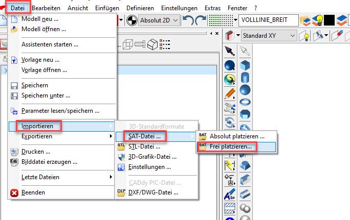The height and width of the screenshot is (220, 350).
Task: Choose Drucken from the menu
Action: point(61,152)
